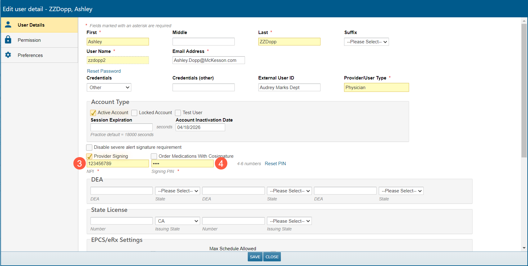
Task: Click the Account Inactivation Date field
Action: (x=200, y=127)
